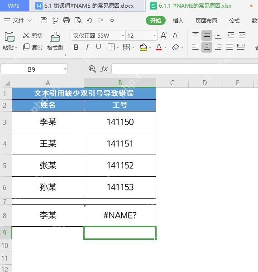Click the Print icon
The image size is (258, 272).
67,20
